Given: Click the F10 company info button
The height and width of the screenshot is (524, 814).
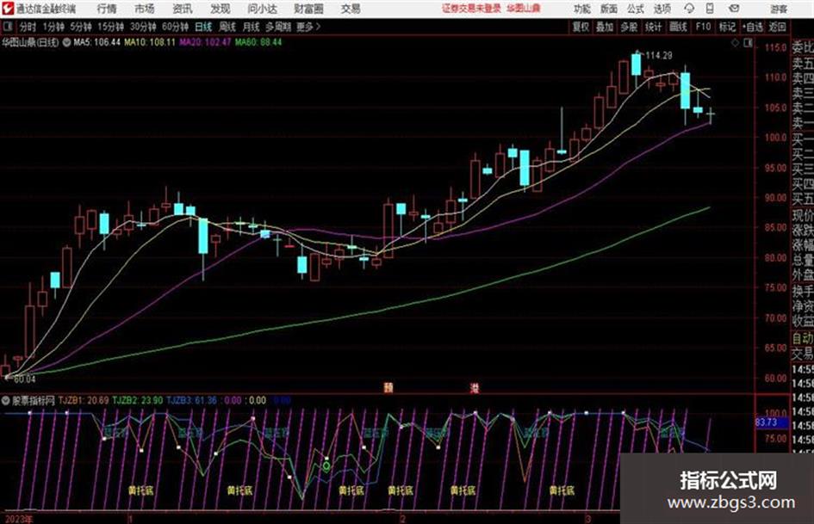Looking at the screenshot, I should (703, 27).
